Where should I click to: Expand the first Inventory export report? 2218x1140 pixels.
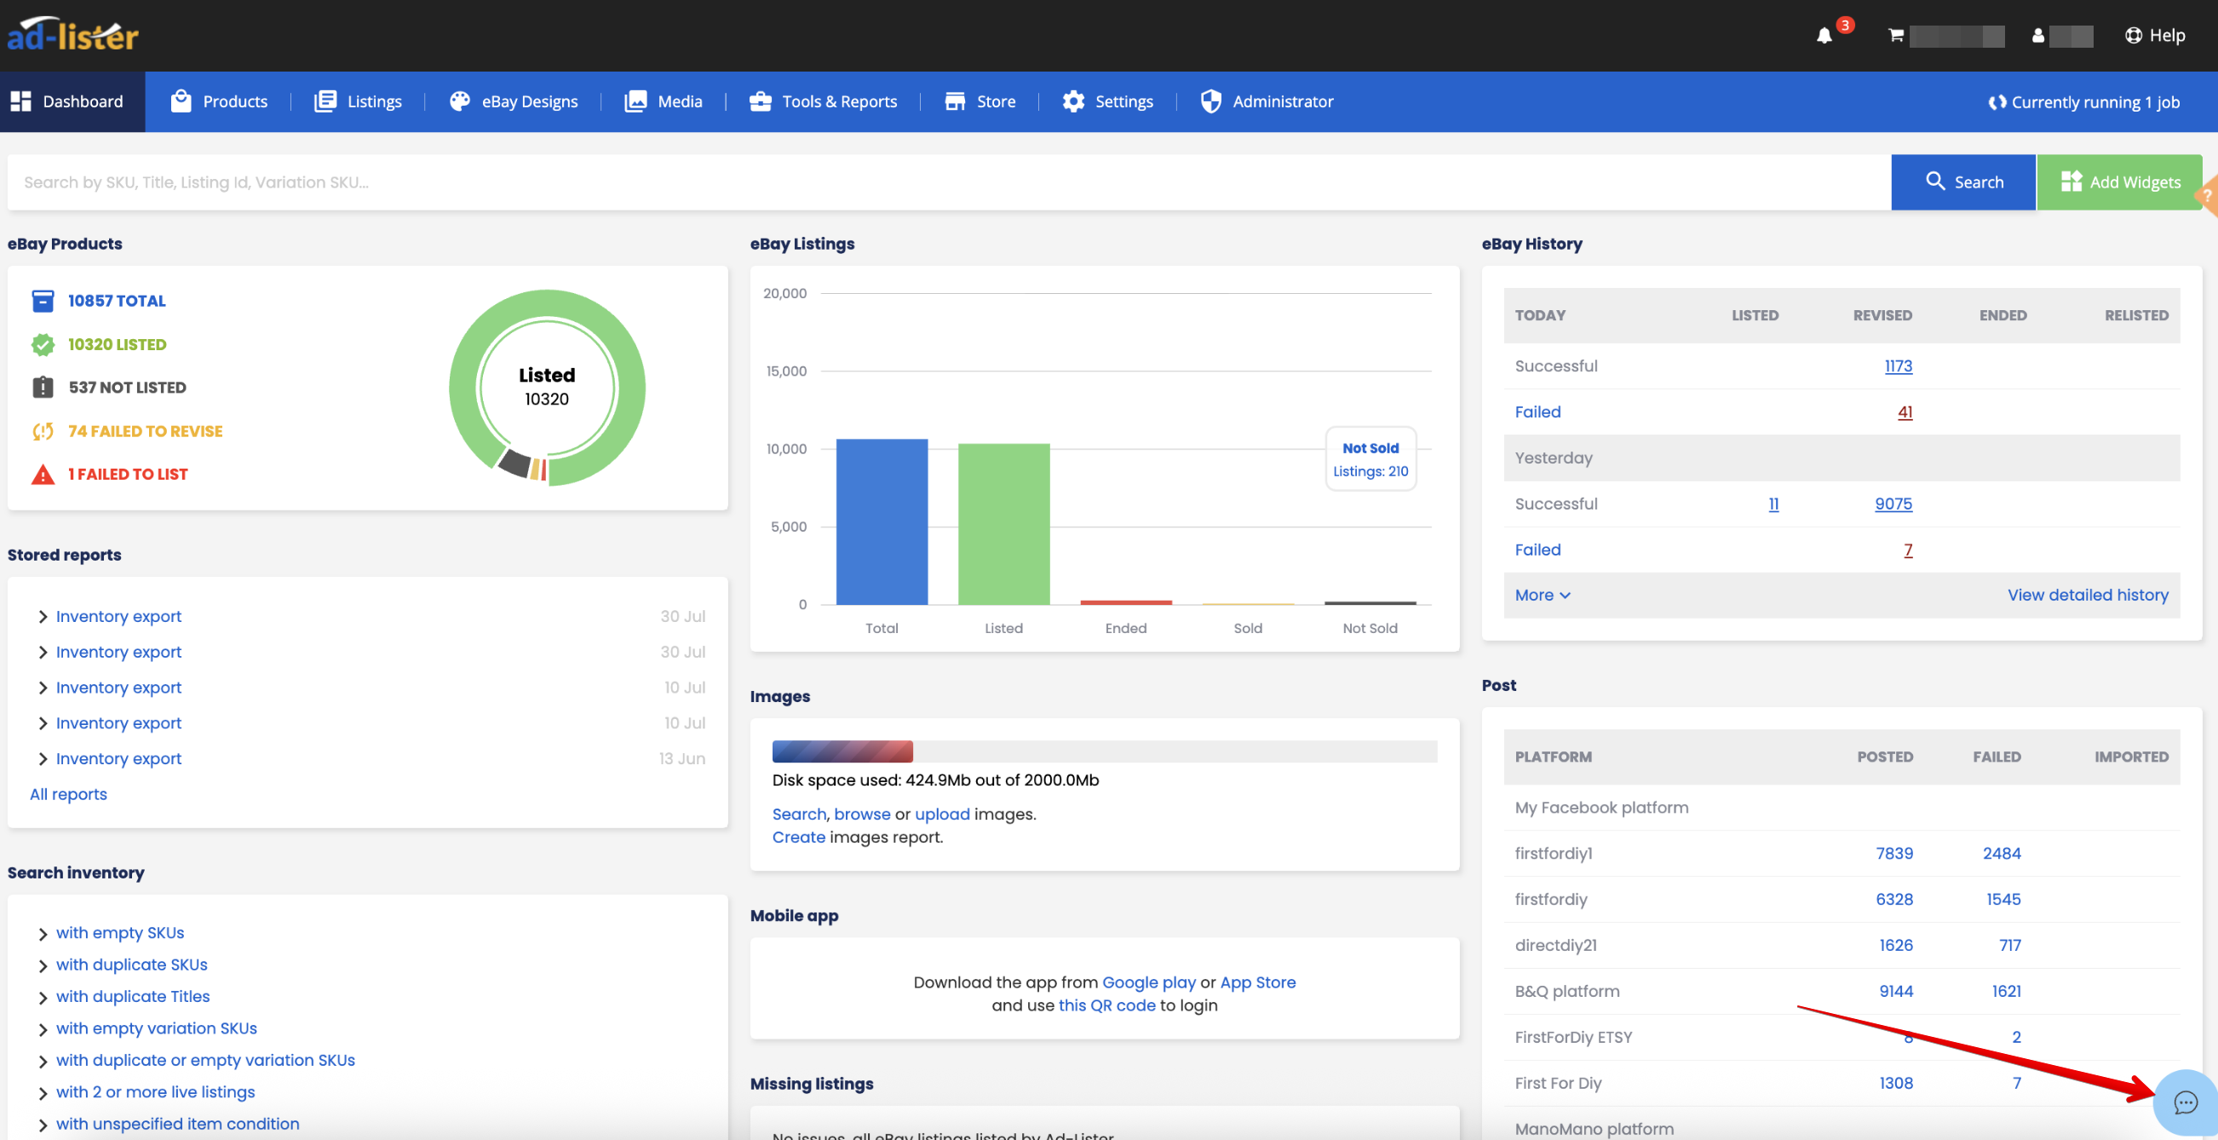43,617
